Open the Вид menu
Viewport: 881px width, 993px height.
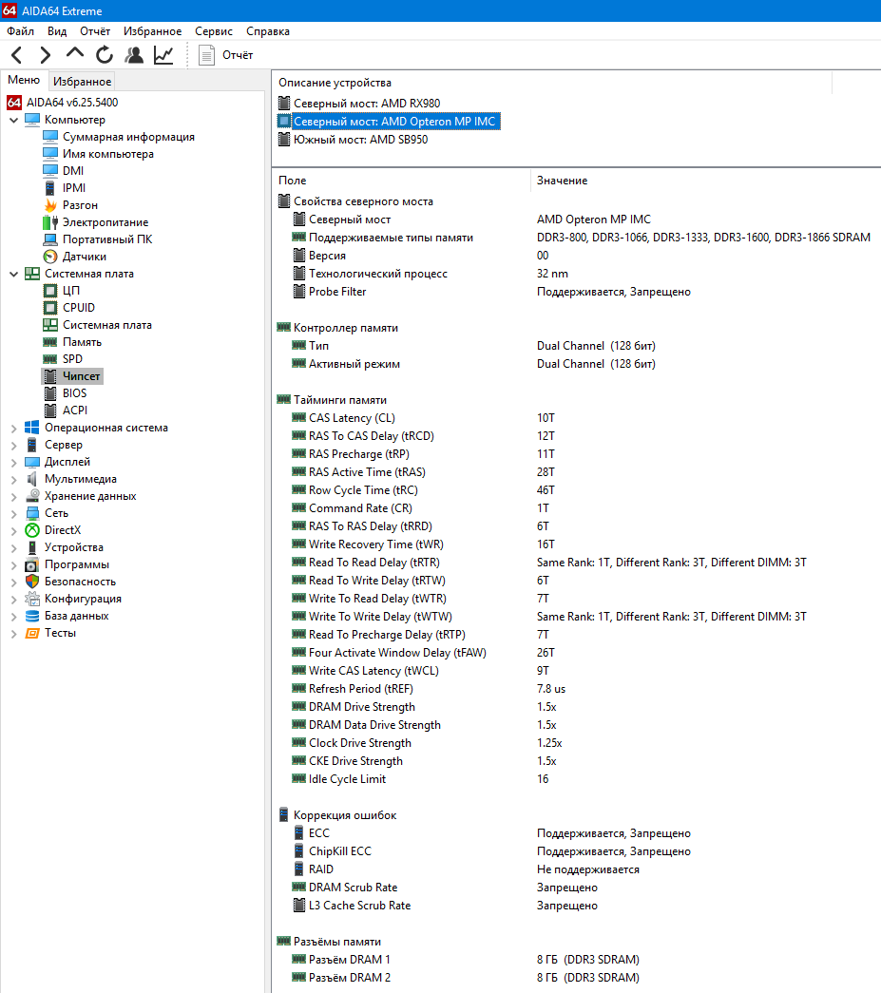(x=57, y=31)
